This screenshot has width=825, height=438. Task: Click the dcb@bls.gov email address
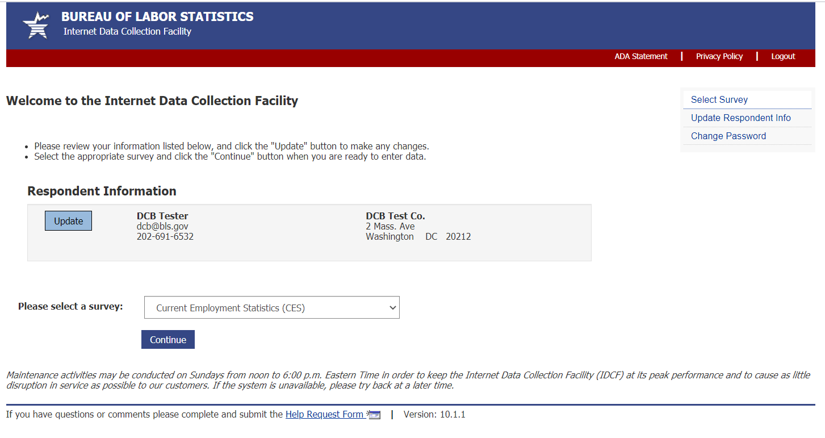162,226
